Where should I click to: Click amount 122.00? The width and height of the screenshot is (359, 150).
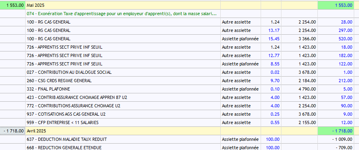345,64
